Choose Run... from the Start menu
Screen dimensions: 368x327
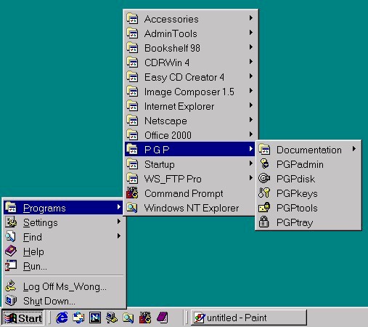[x=64, y=266]
